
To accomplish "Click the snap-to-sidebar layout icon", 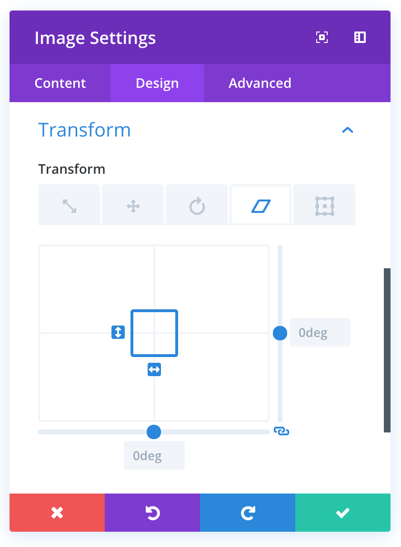I will [360, 38].
